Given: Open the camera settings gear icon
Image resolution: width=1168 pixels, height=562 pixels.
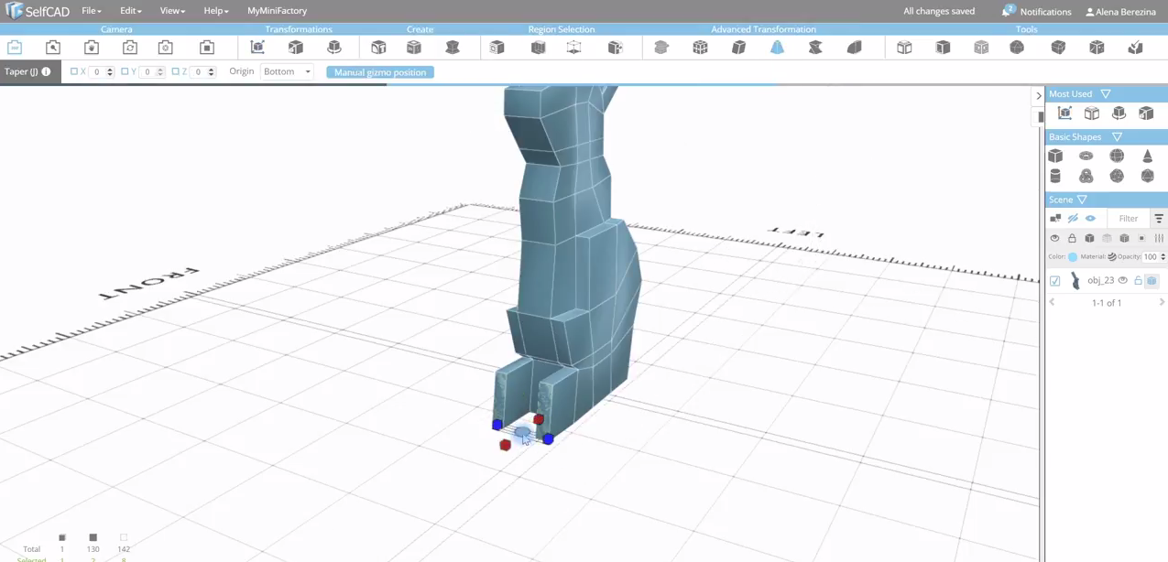Looking at the screenshot, I should pyautogui.click(x=166, y=48).
